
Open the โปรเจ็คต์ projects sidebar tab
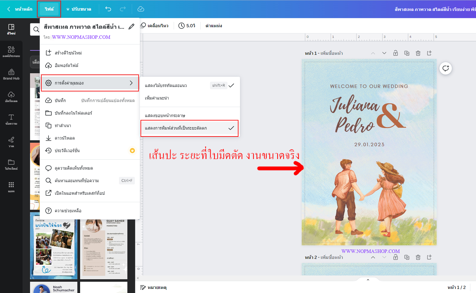tap(11, 164)
